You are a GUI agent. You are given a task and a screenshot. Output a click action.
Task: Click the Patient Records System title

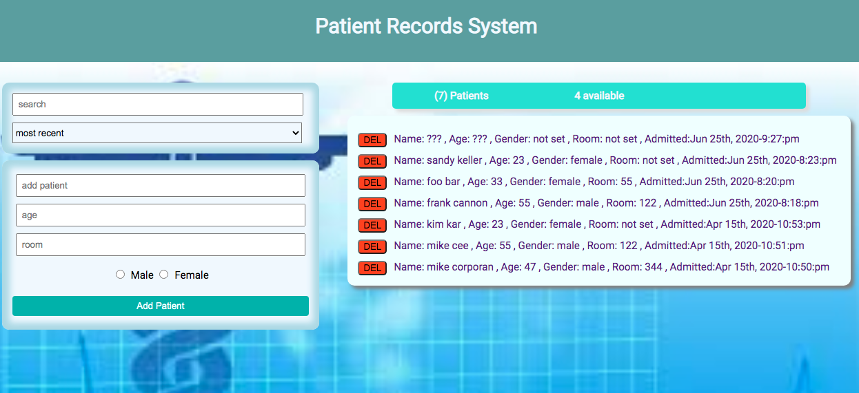pos(426,26)
